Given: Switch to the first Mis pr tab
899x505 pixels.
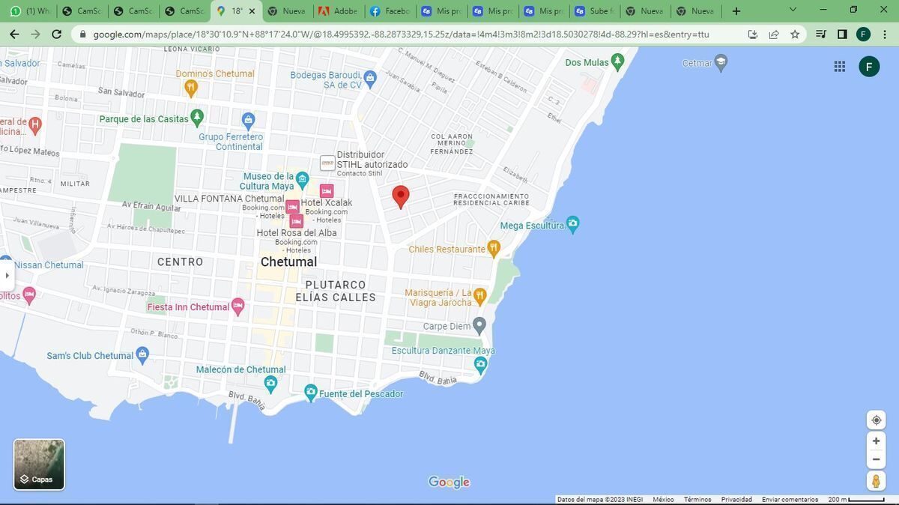Looking at the screenshot, I should click(441, 11).
